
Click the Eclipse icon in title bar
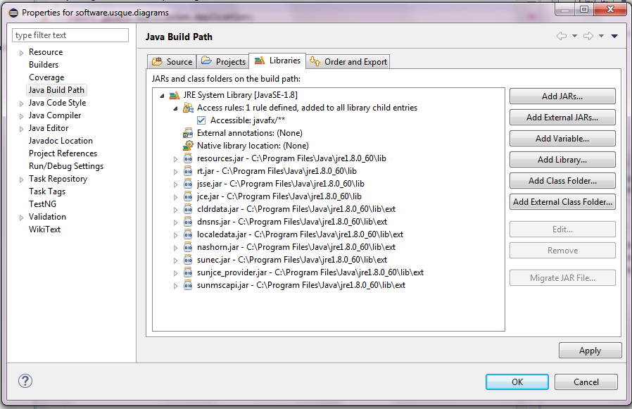point(13,13)
